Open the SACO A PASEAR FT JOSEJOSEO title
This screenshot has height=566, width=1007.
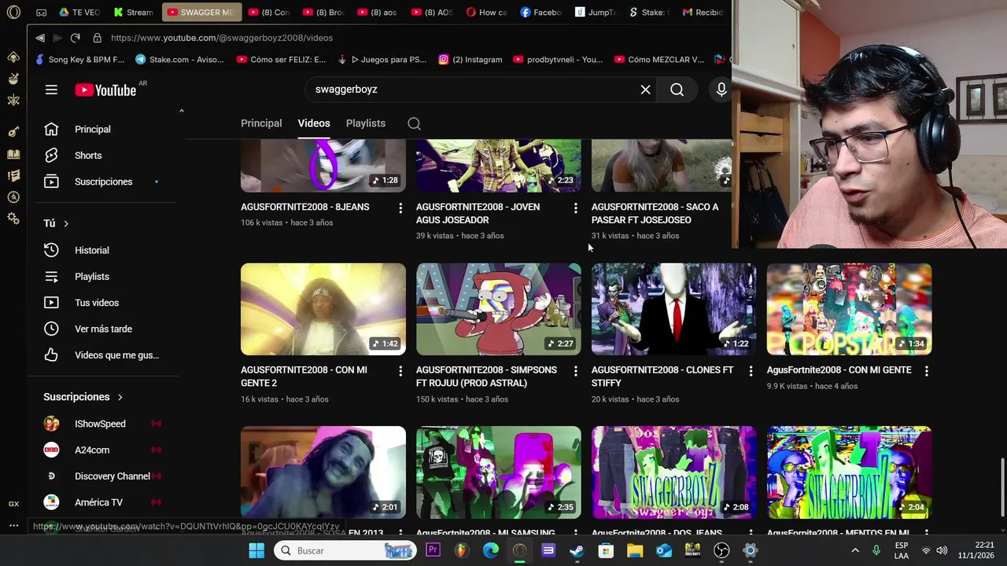coord(655,213)
